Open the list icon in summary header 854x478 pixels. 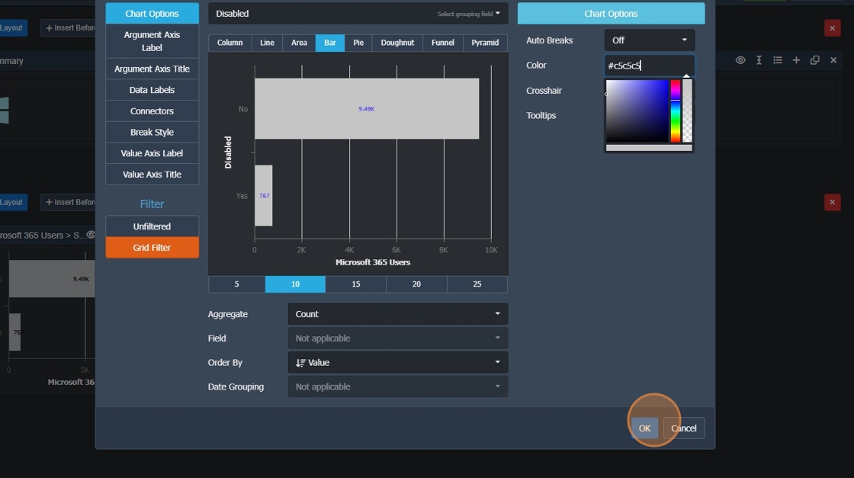click(778, 60)
